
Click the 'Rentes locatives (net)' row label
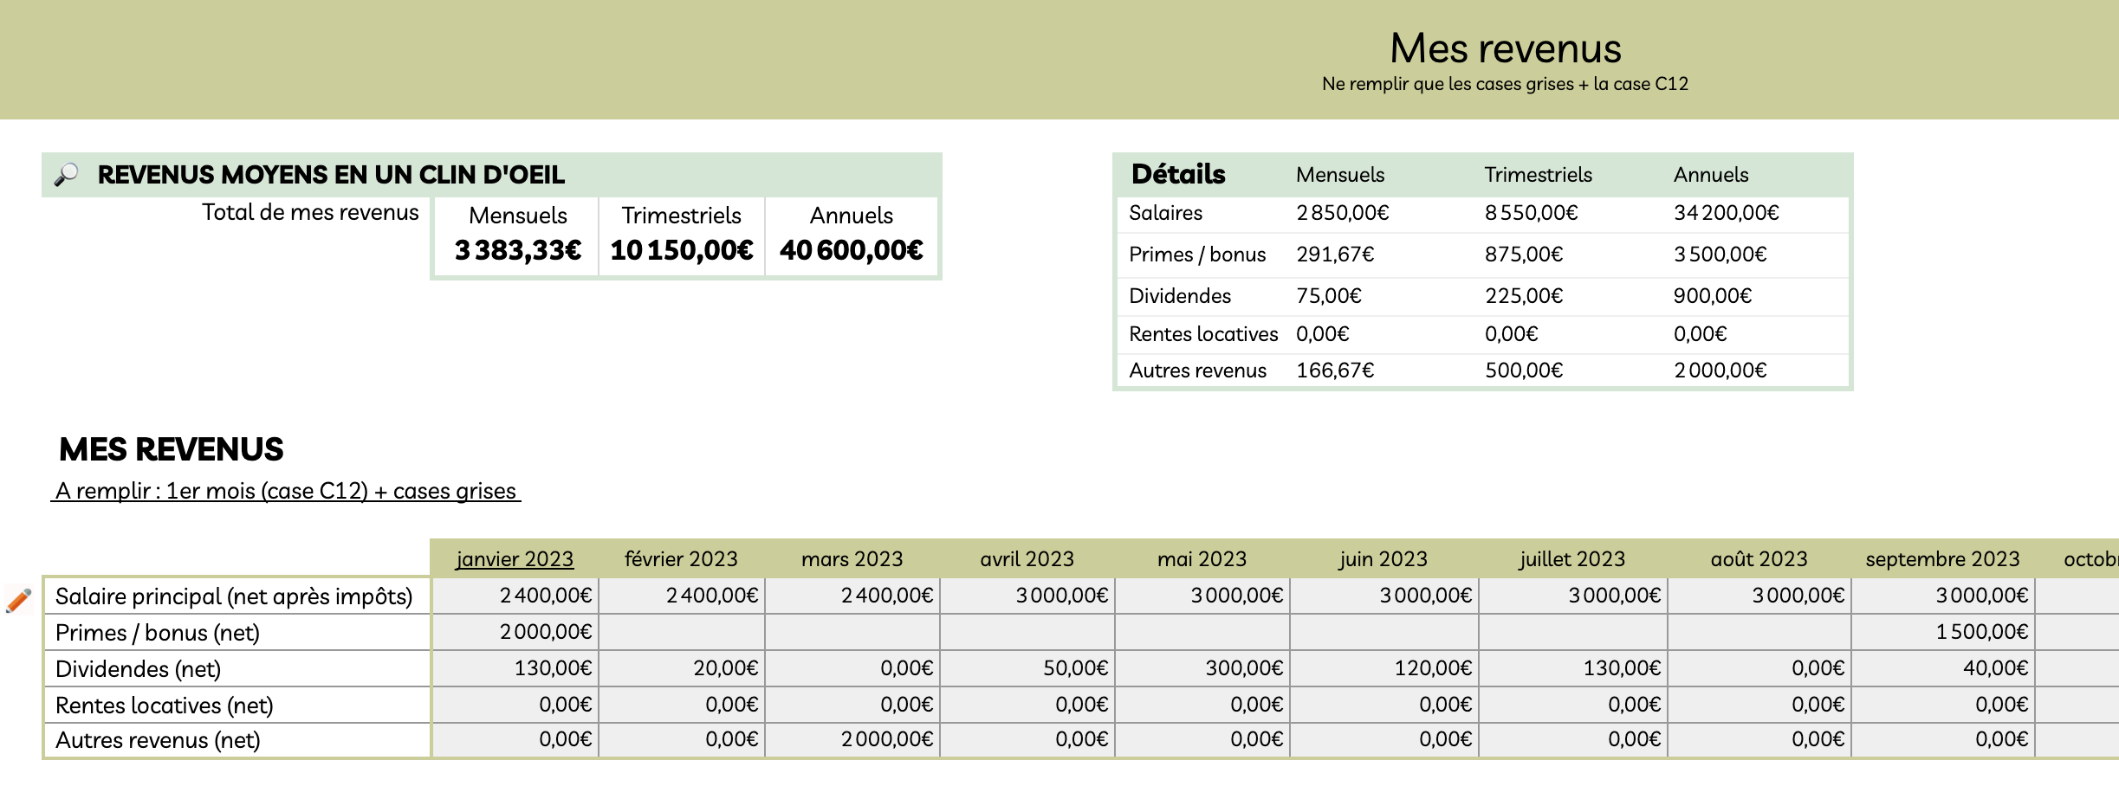pos(165,706)
